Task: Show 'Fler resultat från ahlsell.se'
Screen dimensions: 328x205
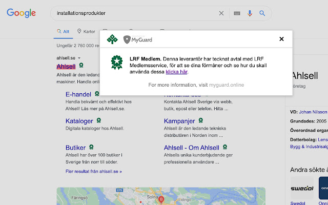Action: point(94,171)
